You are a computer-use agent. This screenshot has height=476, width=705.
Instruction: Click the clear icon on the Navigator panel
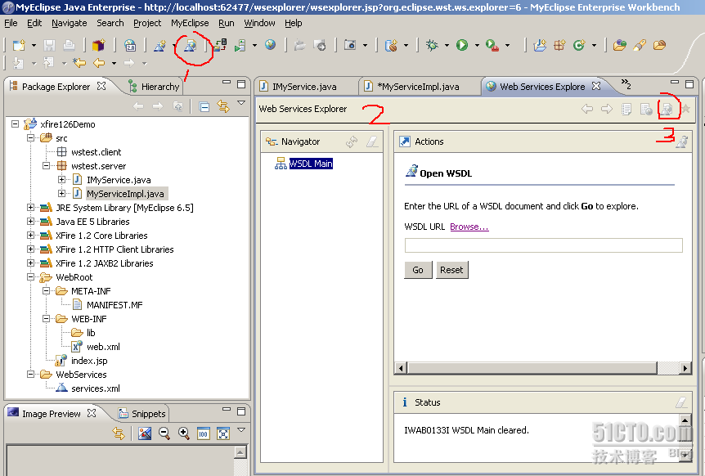pyautogui.click(x=370, y=141)
